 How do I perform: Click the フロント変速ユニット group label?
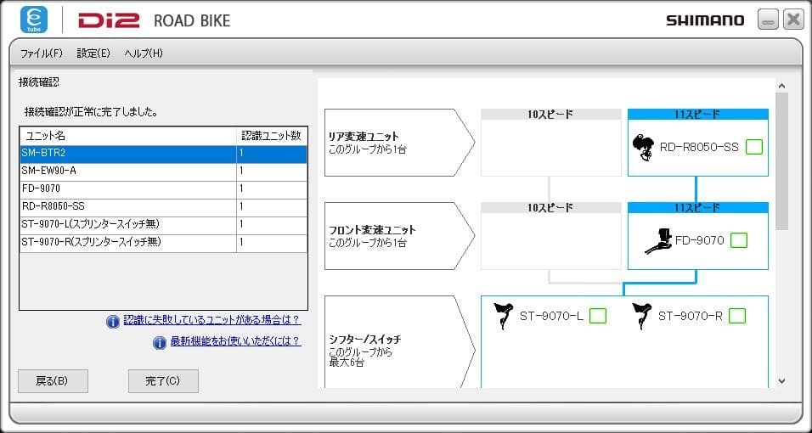(x=372, y=230)
